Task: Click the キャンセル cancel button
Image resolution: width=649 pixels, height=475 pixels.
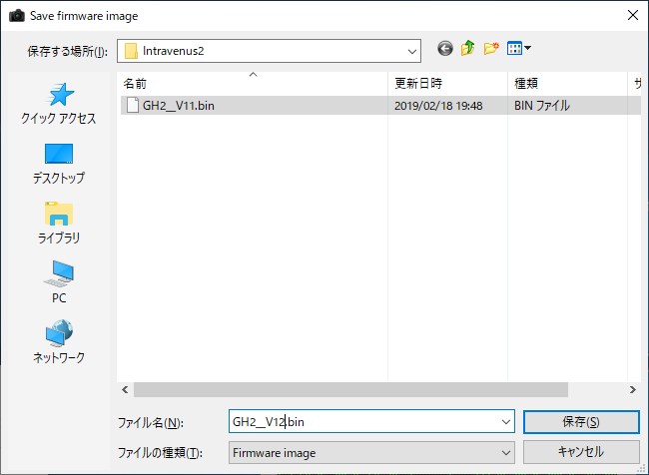Action: tap(581, 452)
